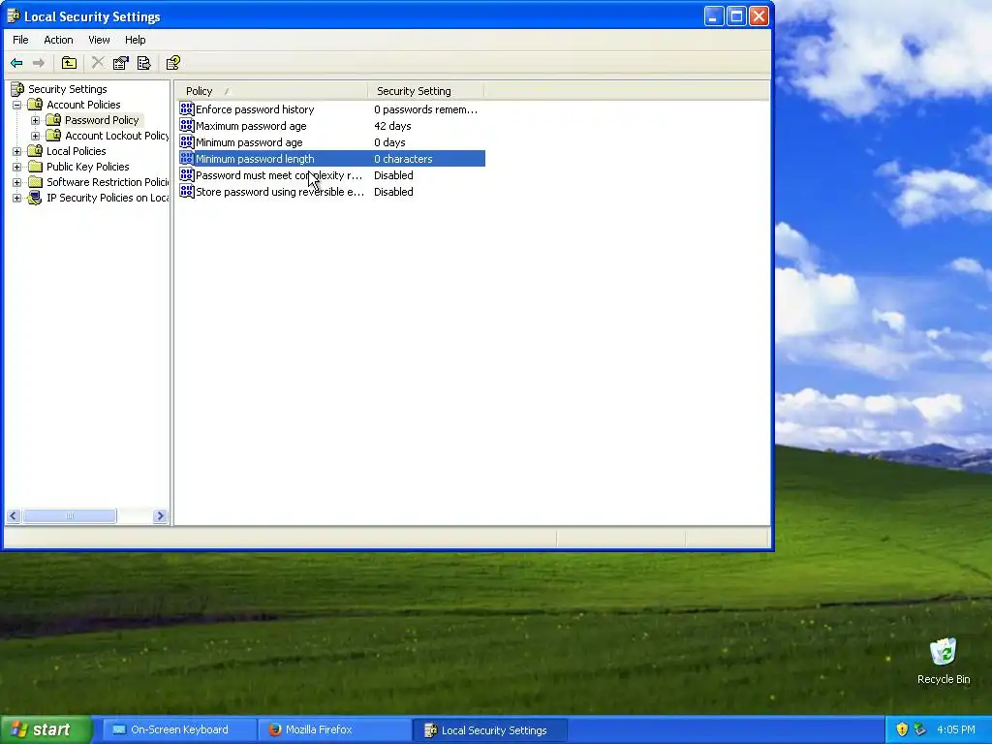This screenshot has height=744, width=992.
Task: Click the Minimum password length policy icon
Action: point(187,158)
